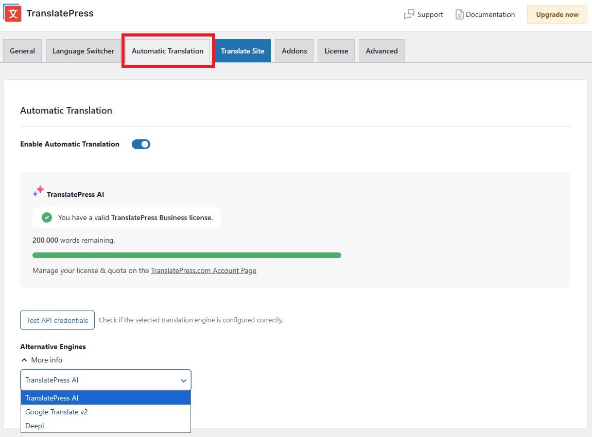Click the Documentation document icon

tap(459, 14)
